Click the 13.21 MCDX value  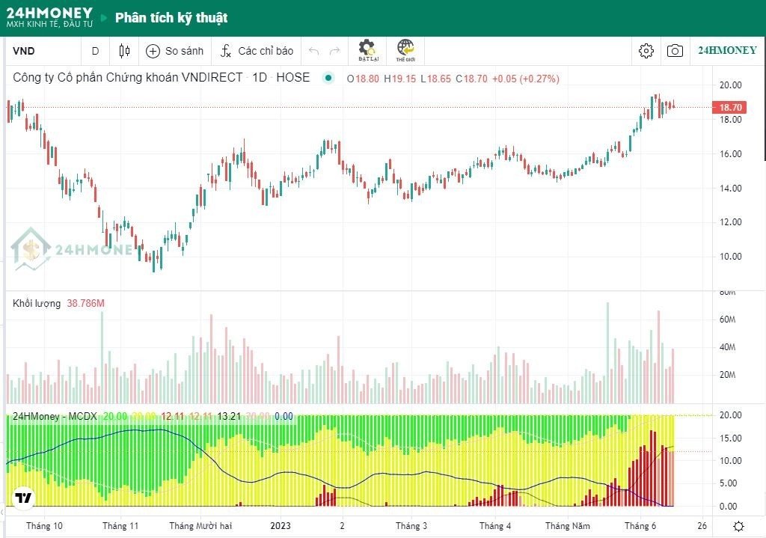tap(229, 416)
